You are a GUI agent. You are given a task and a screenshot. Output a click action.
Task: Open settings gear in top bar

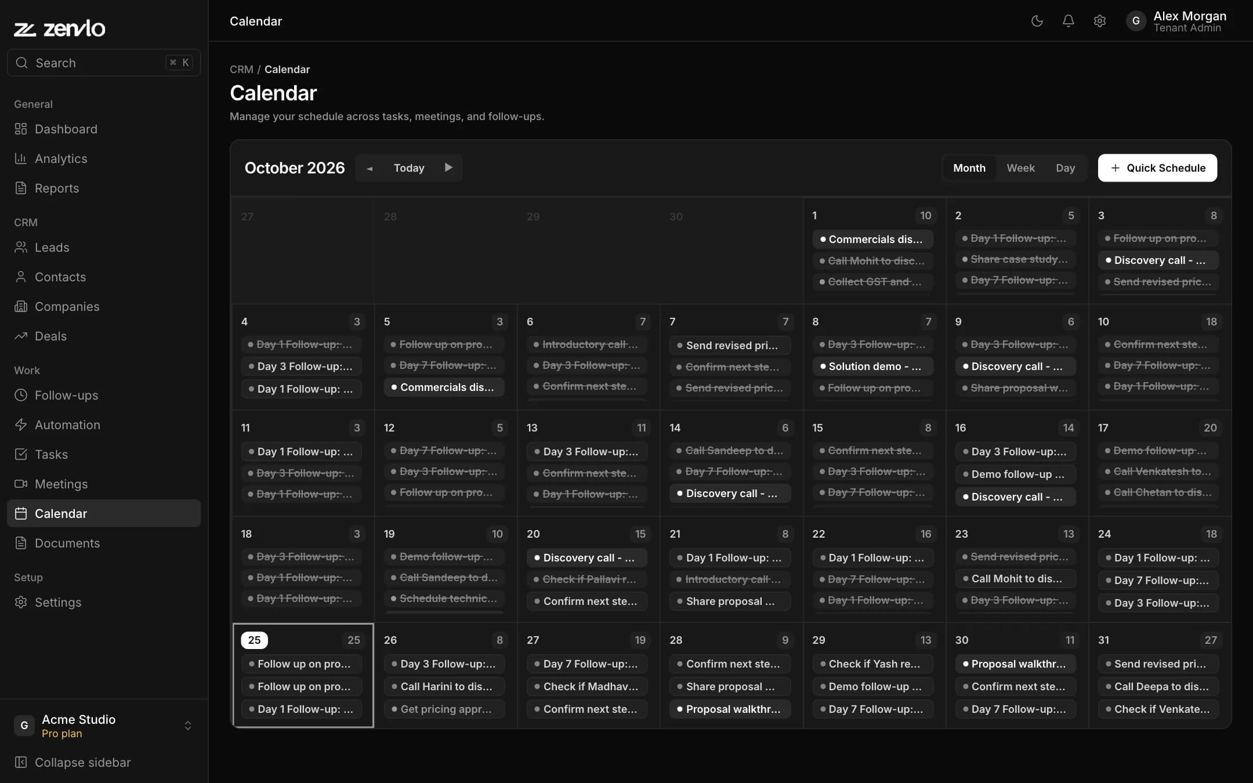[x=1099, y=21]
